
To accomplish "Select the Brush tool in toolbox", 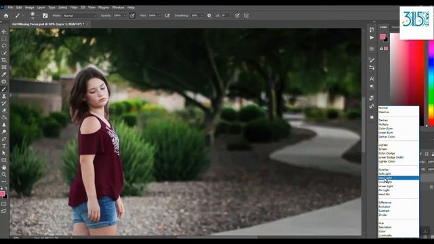I will pos(4,89).
